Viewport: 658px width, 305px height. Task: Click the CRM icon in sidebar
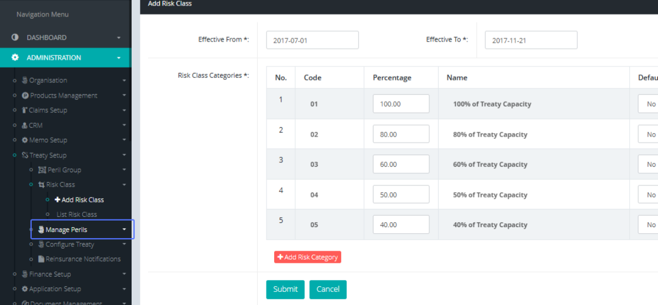pyautogui.click(x=25, y=126)
